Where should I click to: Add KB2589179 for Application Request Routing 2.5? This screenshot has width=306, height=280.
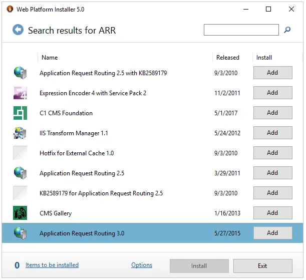pos(272,193)
